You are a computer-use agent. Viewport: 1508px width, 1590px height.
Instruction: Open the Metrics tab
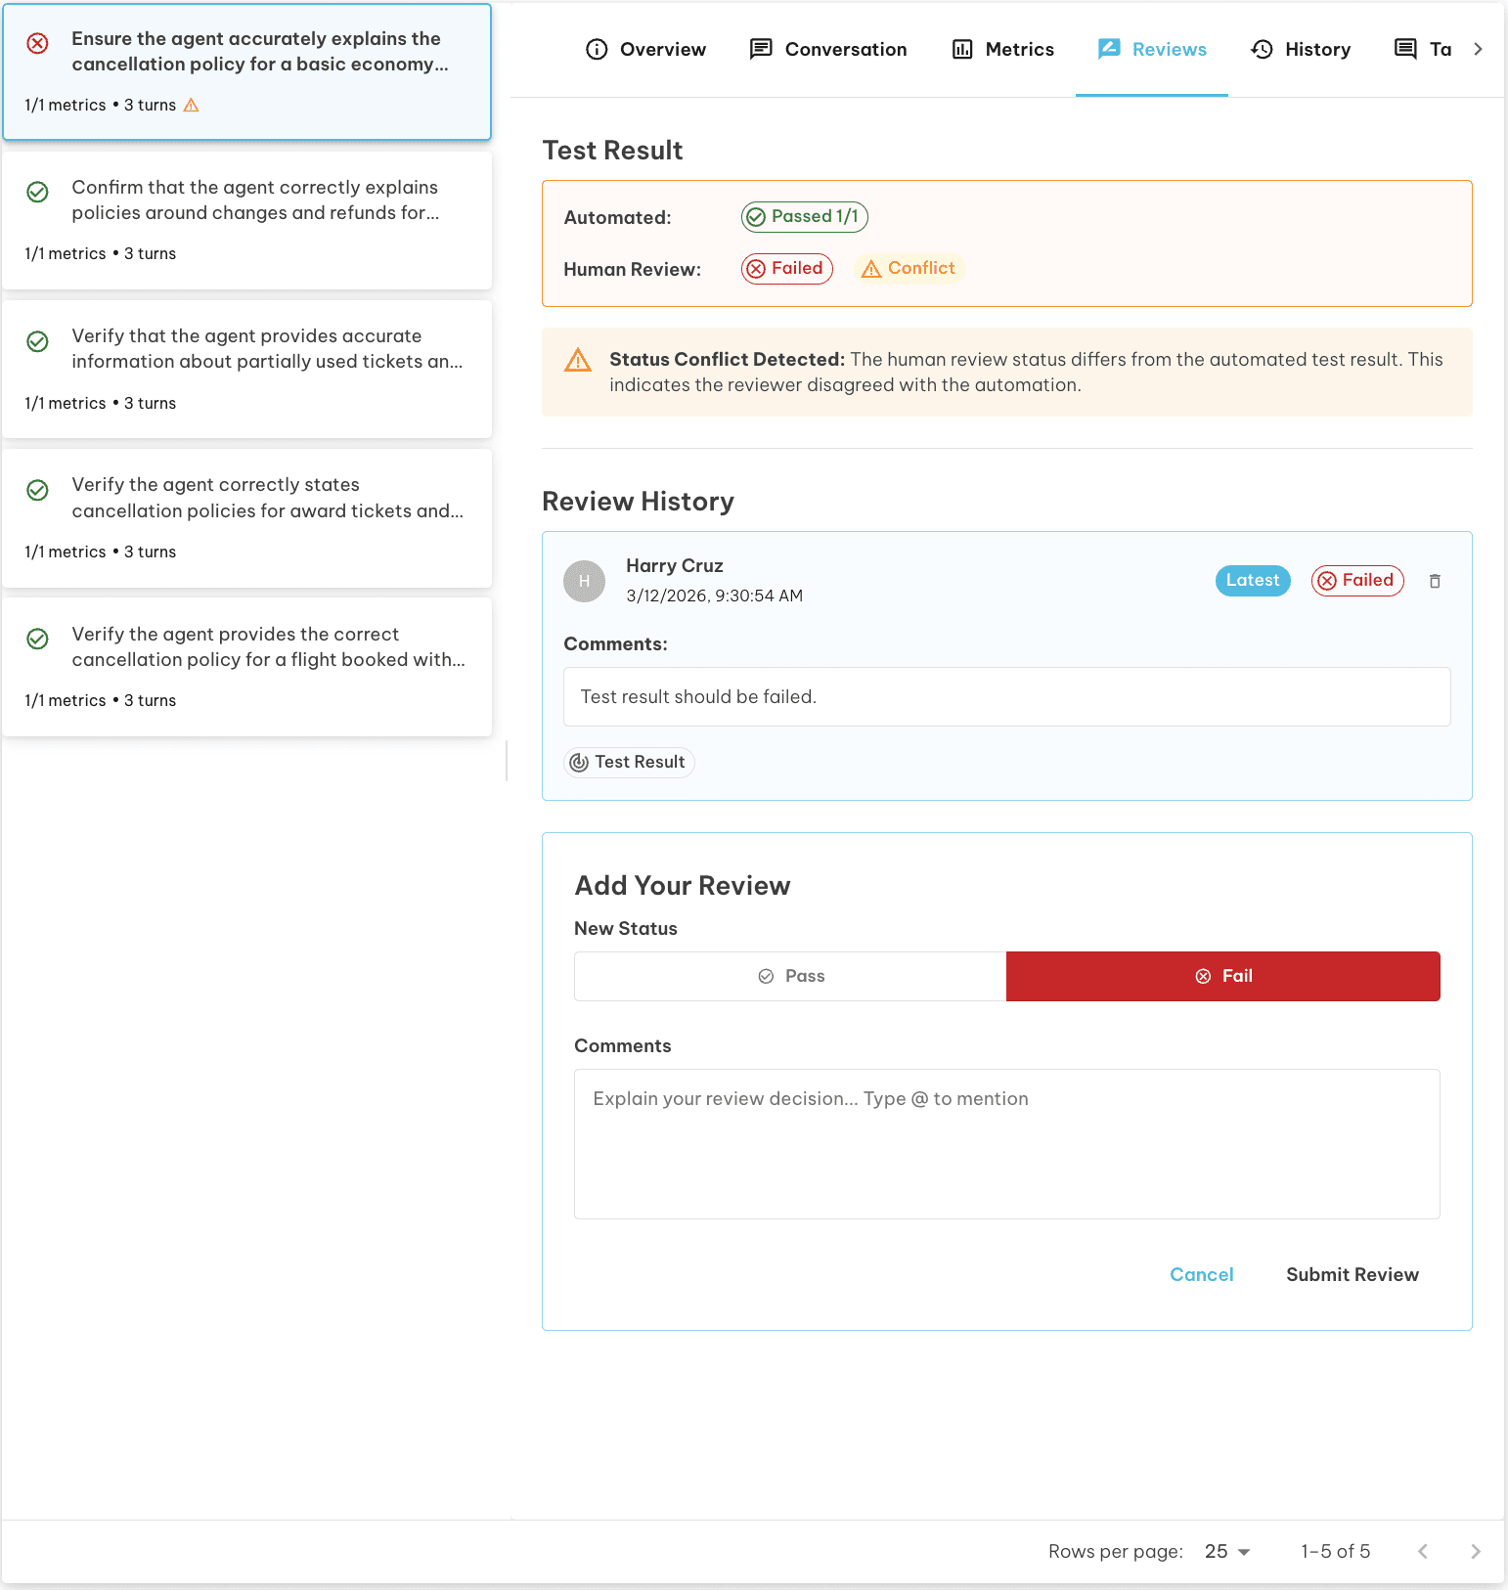(1002, 50)
